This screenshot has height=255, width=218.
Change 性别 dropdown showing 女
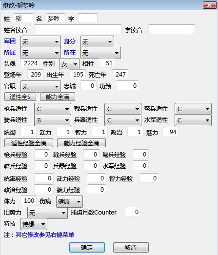coord(69,64)
